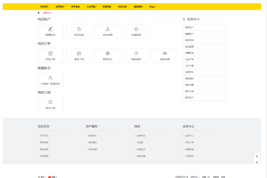This screenshot has width=267, height=178.
Task: Select 我的余额 in sidebar list
Action: (x=205, y=85)
